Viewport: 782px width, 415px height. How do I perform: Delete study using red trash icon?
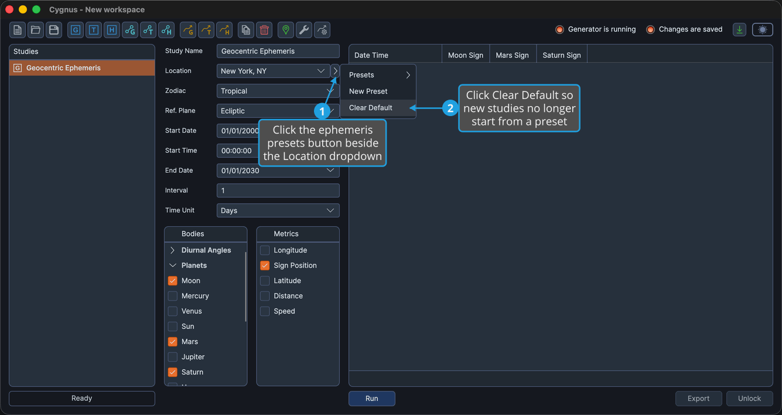pos(264,30)
